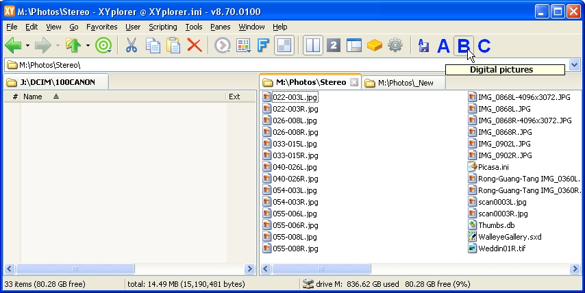
Task: Click the red X Delete icon
Action: 195,46
